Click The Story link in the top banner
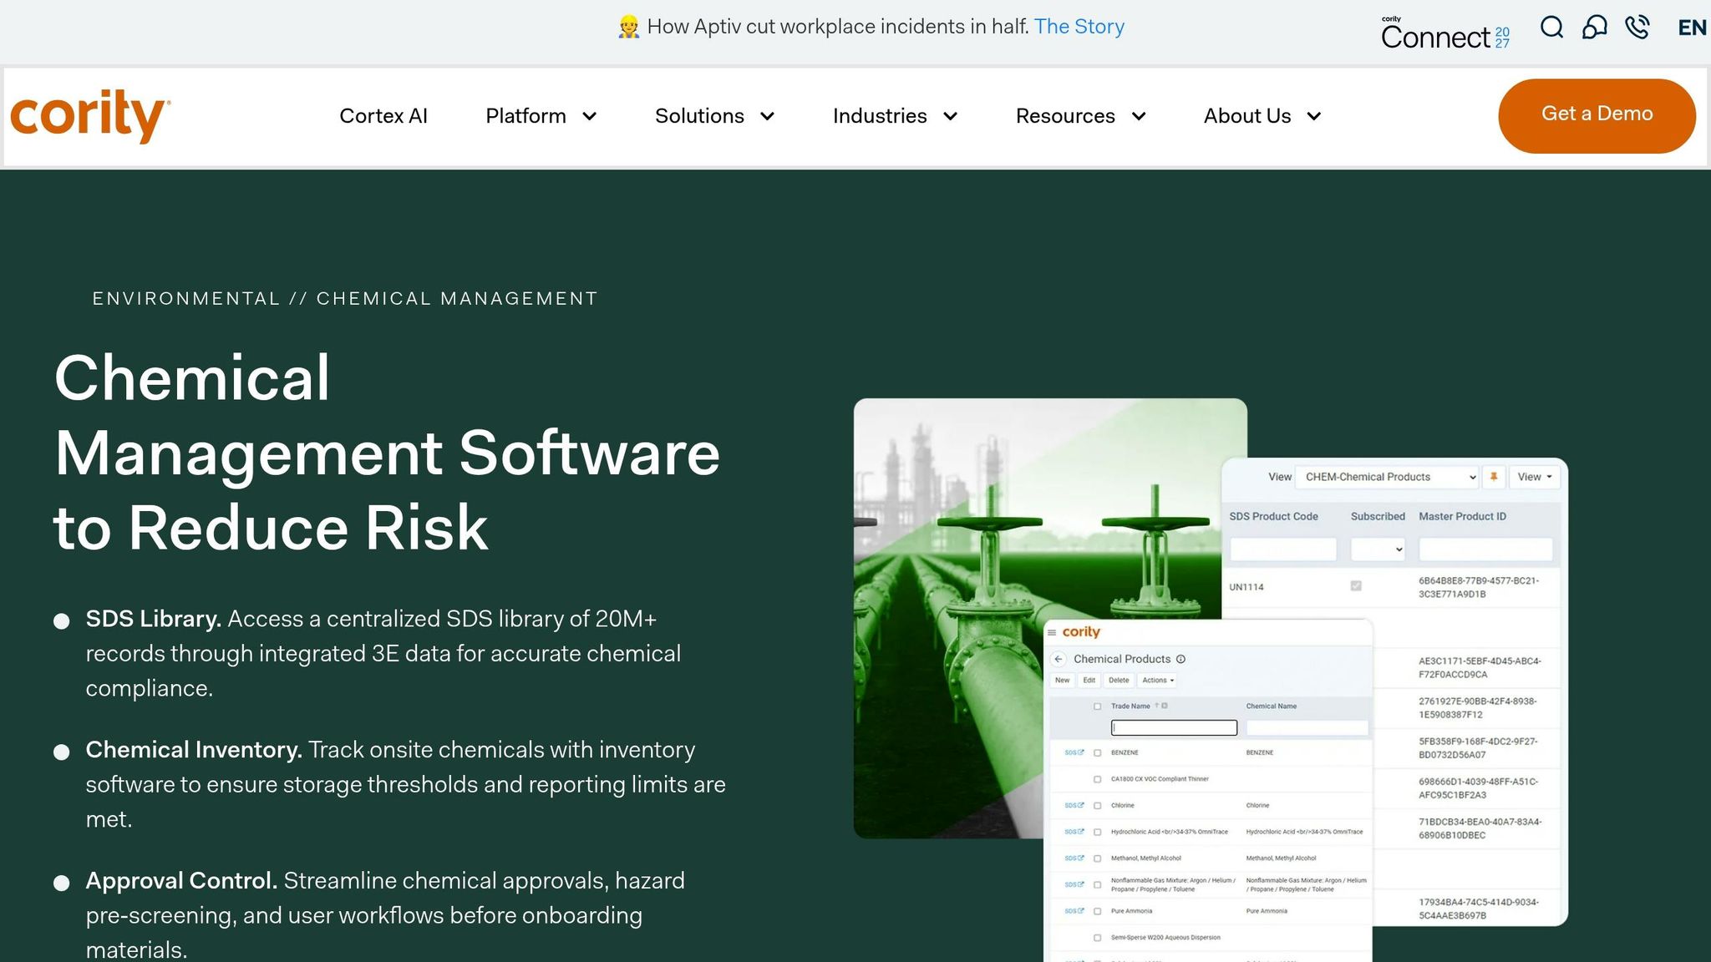The width and height of the screenshot is (1711, 962). tap(1079, 27)
